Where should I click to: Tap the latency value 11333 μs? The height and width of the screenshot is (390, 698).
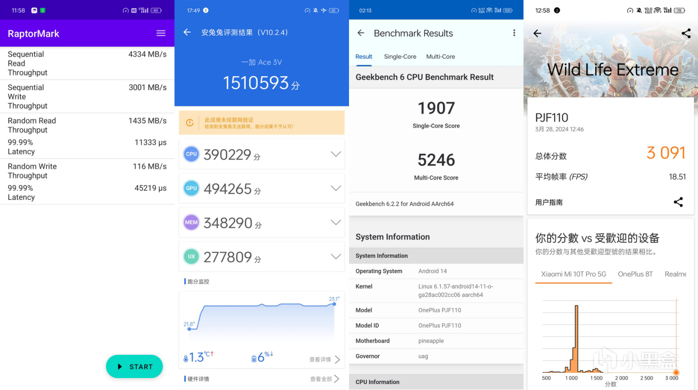(x=151, y=143)
